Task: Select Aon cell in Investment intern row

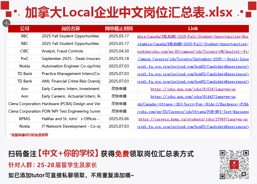Action: click(25, 89)
